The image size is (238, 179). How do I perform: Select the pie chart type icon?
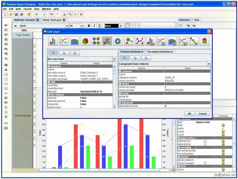pyautogui.click(x=86, y=40)
